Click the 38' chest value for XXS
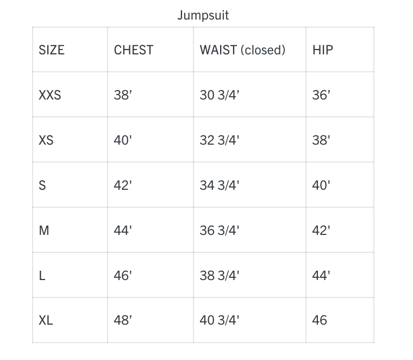The height and width of the screenshot is (360, 413). (x=123, y=95)
